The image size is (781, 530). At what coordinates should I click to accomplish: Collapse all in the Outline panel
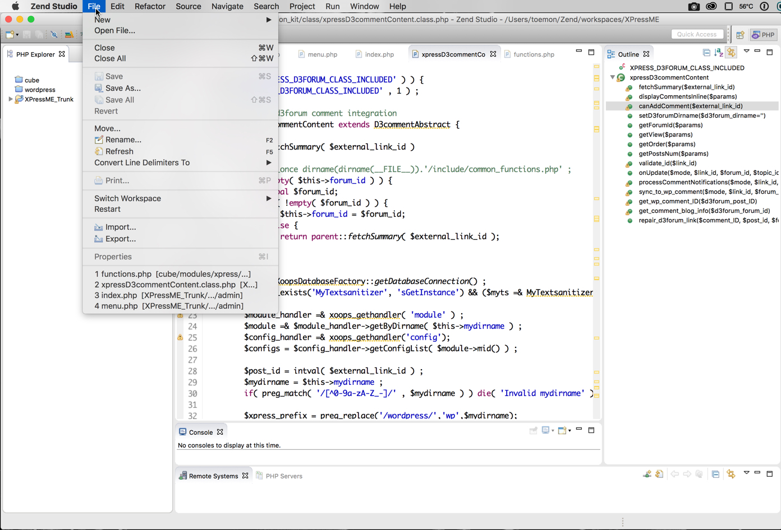(x=706, y=53)
